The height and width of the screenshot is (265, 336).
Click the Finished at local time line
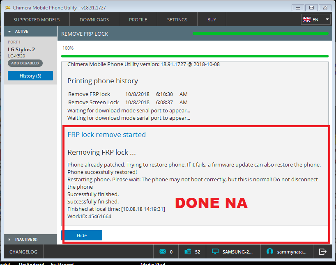[116, 209]
